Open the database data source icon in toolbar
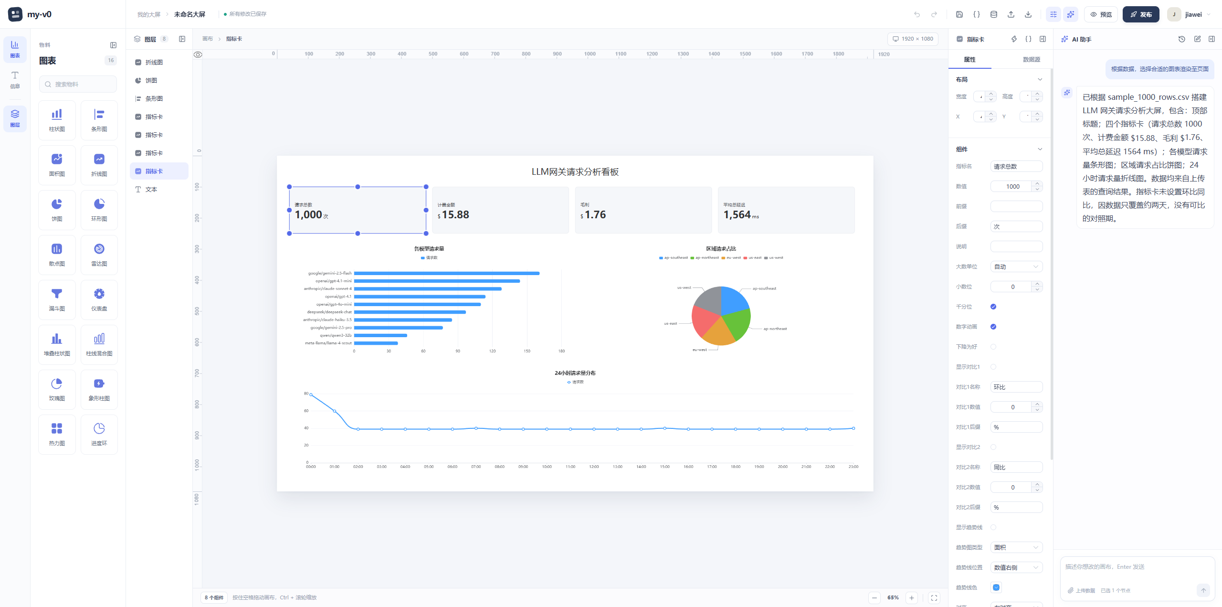The width and height of the screenshot is (1222, 607). pyautogui.click(x=994, y=14)
